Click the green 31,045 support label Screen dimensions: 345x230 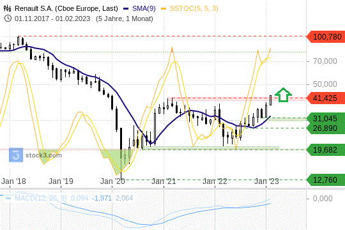326,119
